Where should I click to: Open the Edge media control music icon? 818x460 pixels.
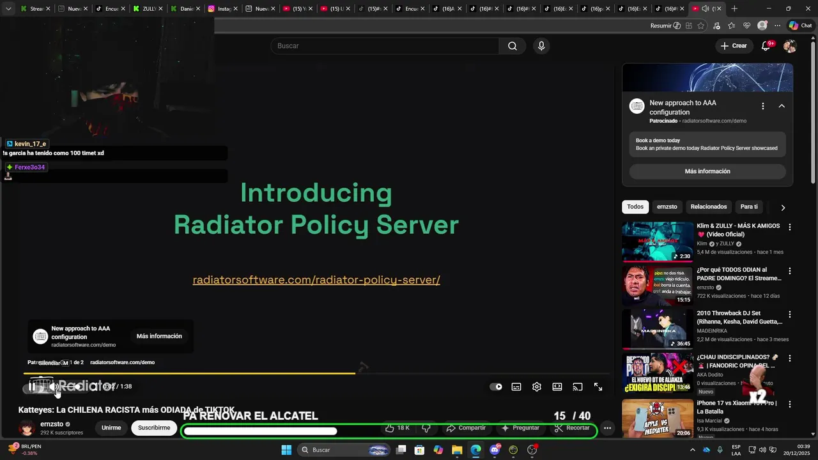pyautogui.click(x=716, y=26)
